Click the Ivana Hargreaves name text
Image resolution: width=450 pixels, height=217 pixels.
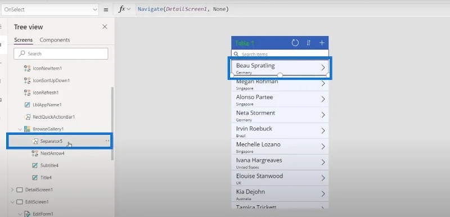259,160
